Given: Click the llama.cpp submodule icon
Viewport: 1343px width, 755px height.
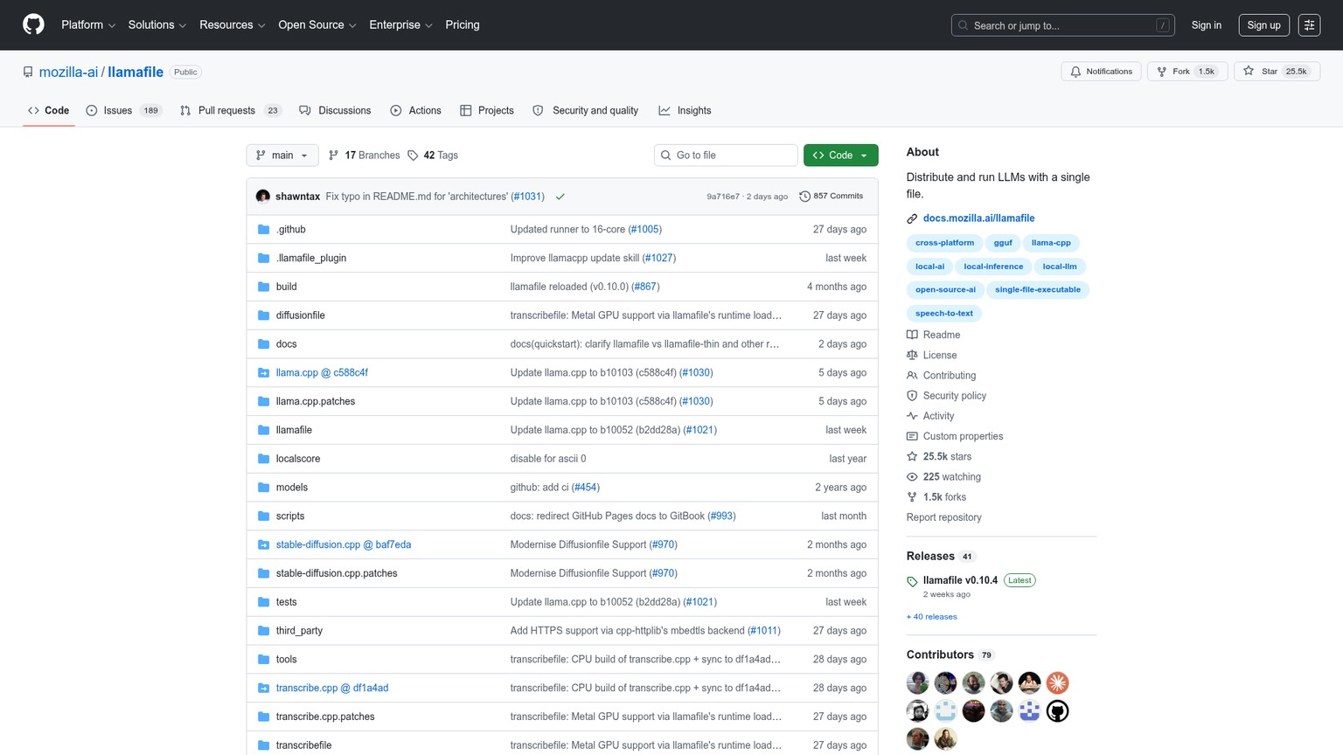Looking at the screenshot, I should [x=263, y=373].
